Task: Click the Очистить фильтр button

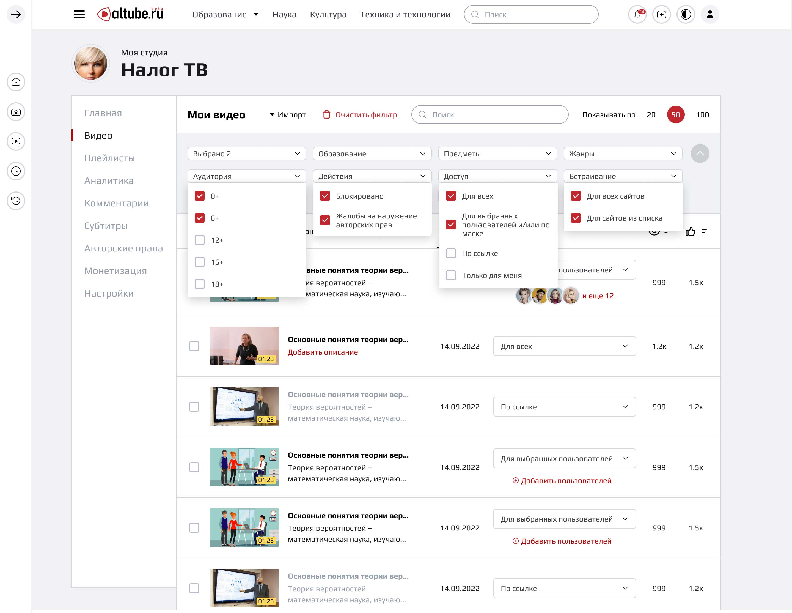Action: point(360,115)
